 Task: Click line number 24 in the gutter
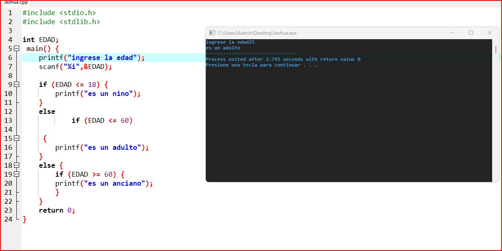[9, 219]
